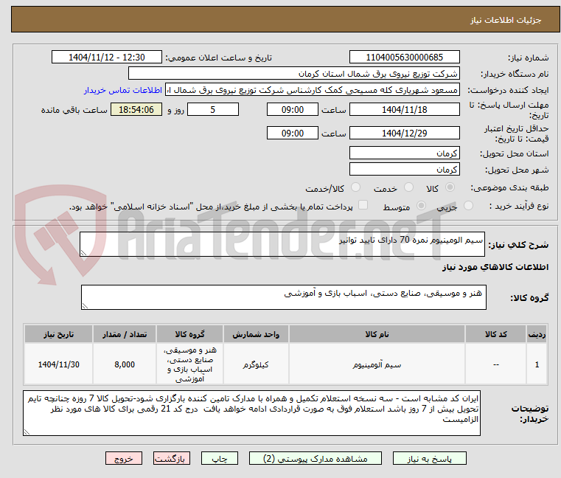Click the چاپ print button
Screen dimensions: 561x478
pos(220,459)
